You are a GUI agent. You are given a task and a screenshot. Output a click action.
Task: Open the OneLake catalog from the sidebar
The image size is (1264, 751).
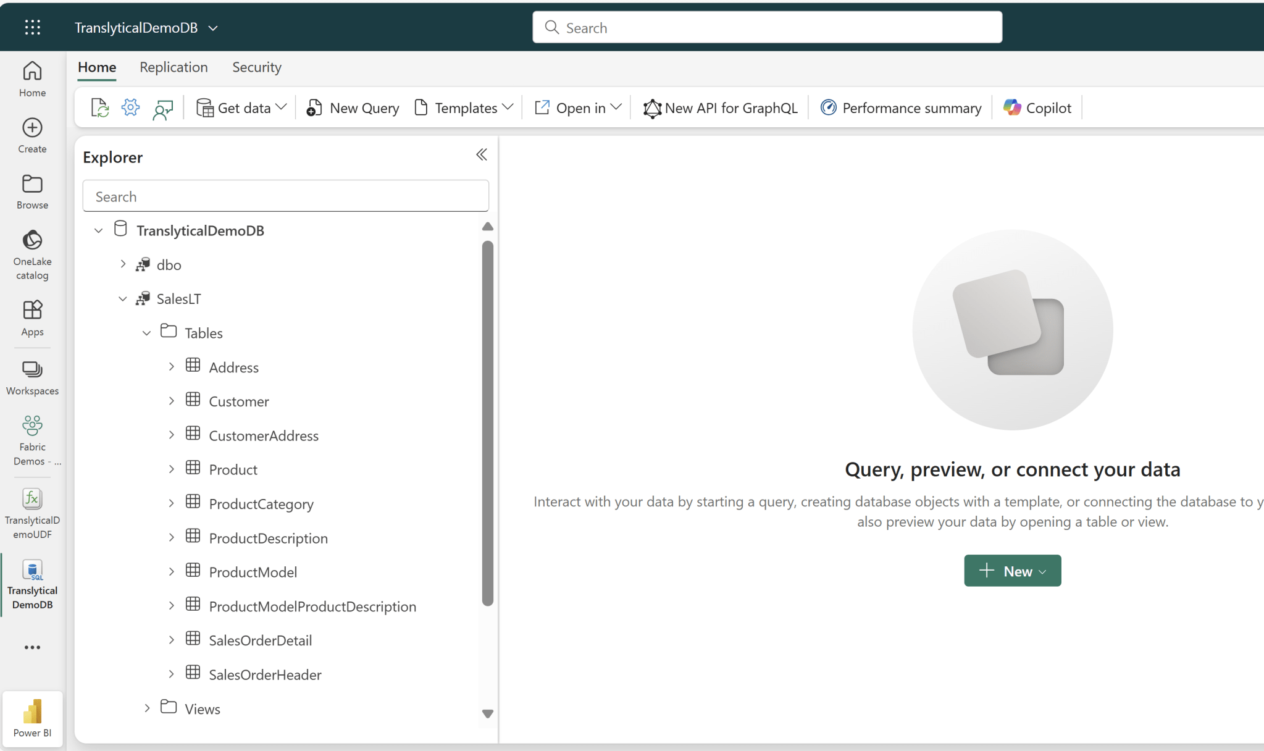pos(31,253)
